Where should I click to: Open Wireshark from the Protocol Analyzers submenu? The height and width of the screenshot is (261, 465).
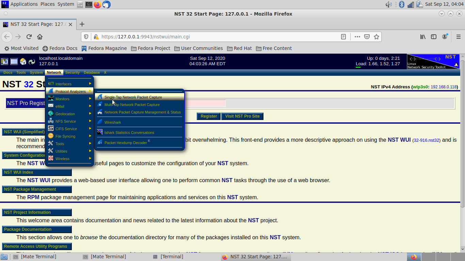point(112,122)
